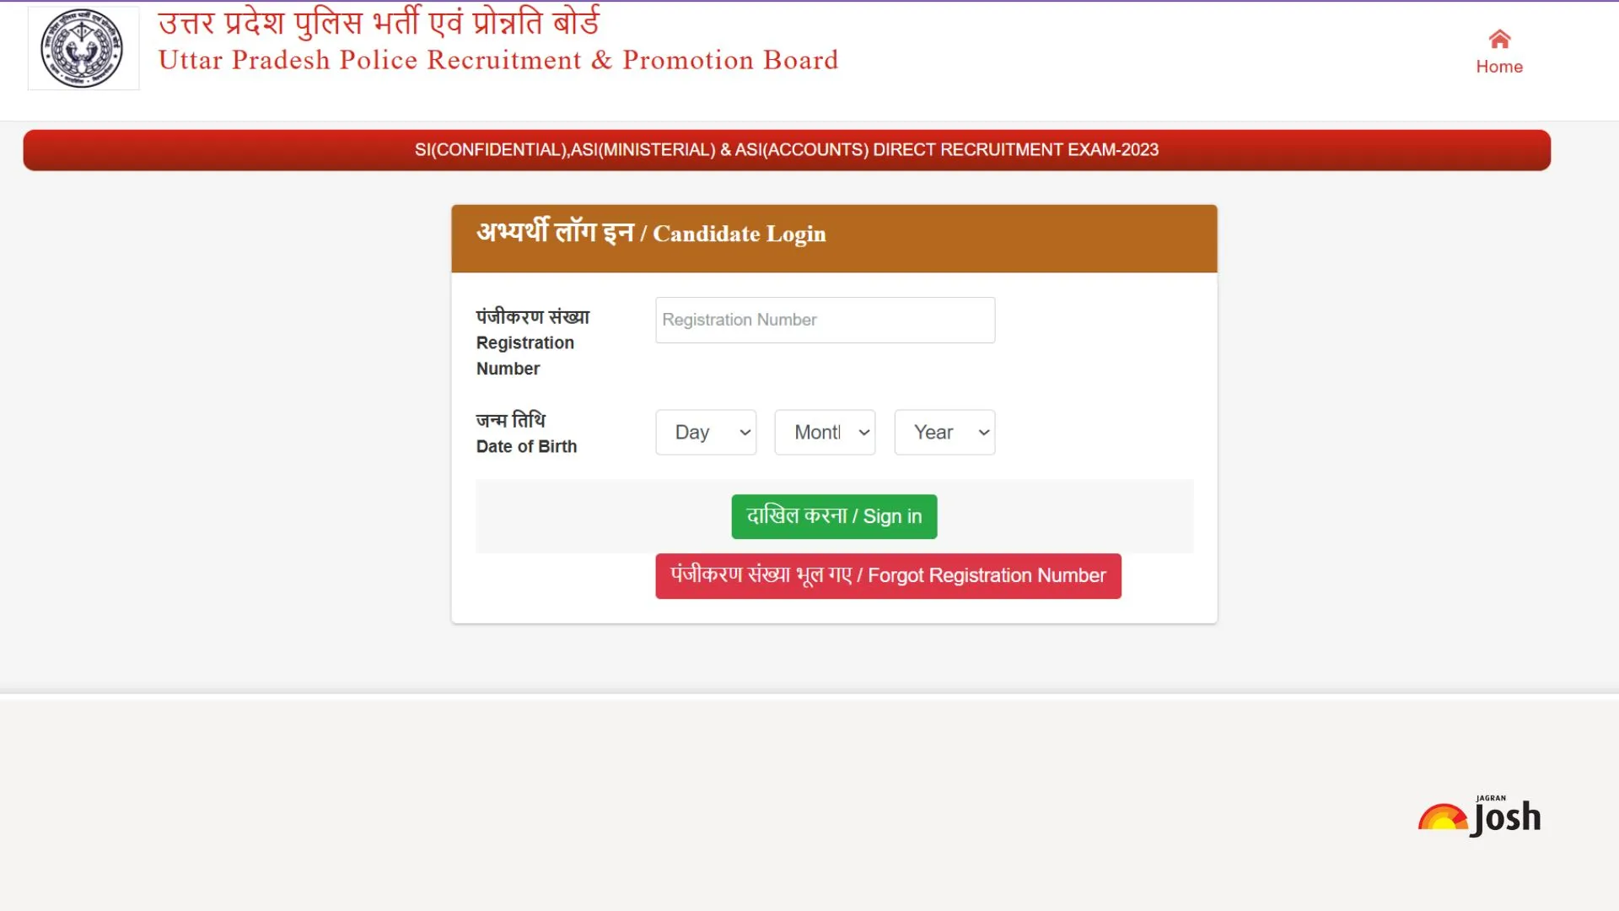Click the Direct Recruitment Exam-2023 red banner
The image size is (1619, 911).
(x=787, y=150)
